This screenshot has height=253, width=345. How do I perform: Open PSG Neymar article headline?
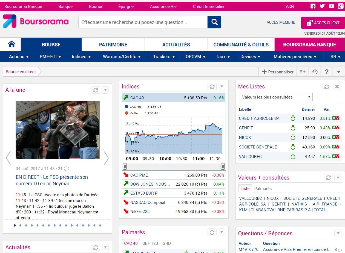52,180
